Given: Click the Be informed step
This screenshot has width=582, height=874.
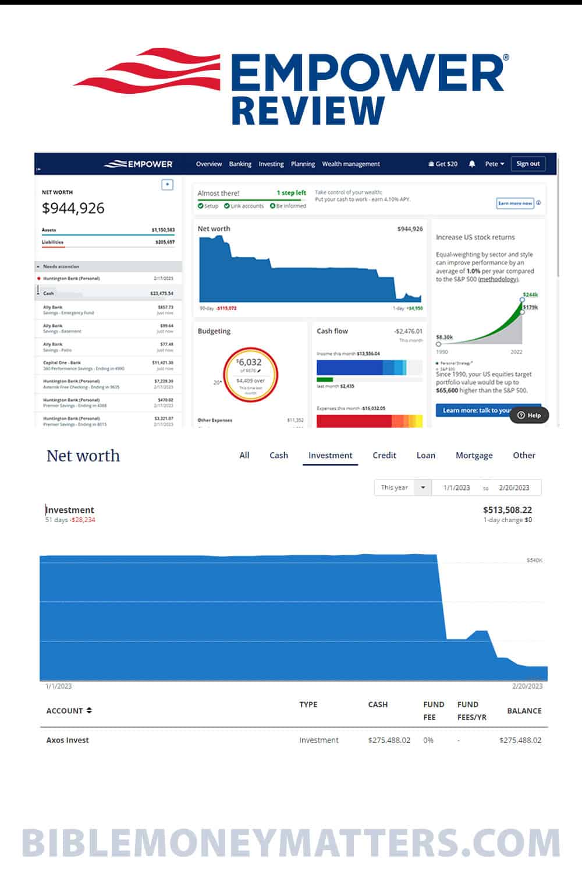Looking at the screenshot, I should click(288, 206).
